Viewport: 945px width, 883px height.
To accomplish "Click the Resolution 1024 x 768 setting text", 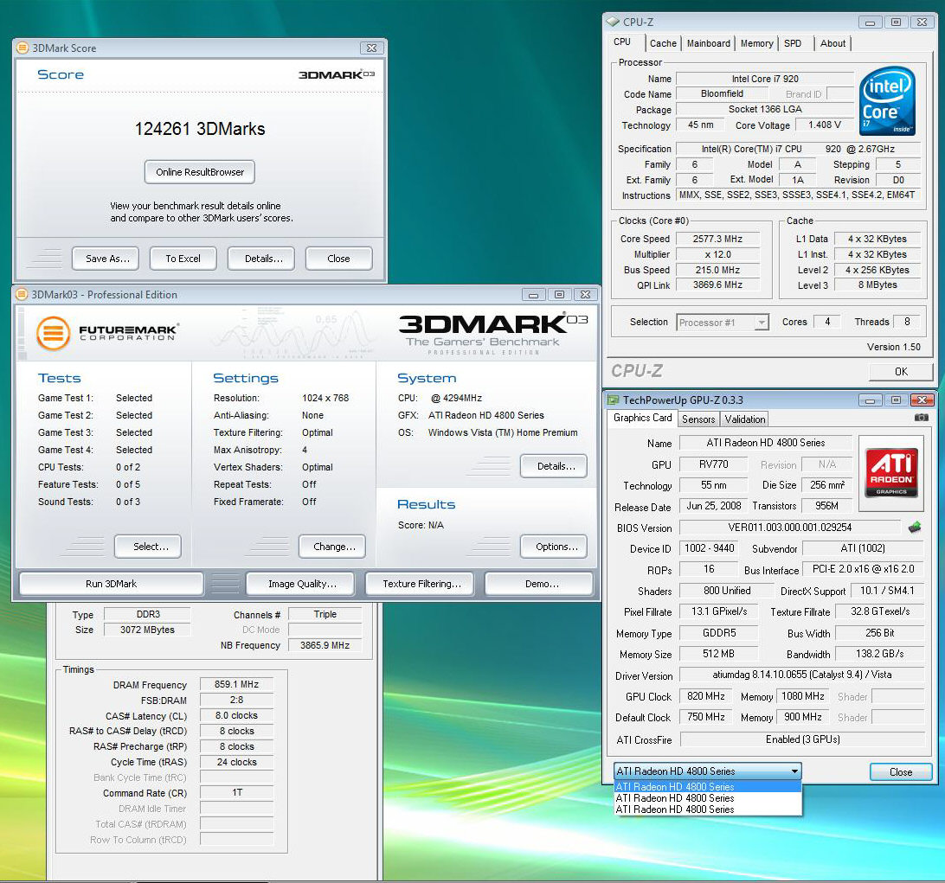I will click(x=325, y=398).
